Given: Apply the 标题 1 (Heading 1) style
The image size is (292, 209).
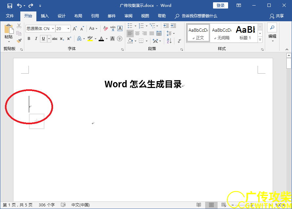Looking at the screenshot, I should tap(245, 33).
